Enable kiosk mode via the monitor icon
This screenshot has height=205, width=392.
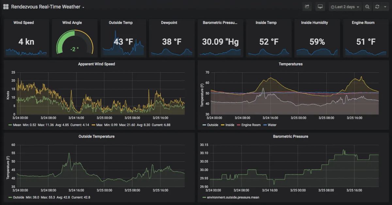320,7
